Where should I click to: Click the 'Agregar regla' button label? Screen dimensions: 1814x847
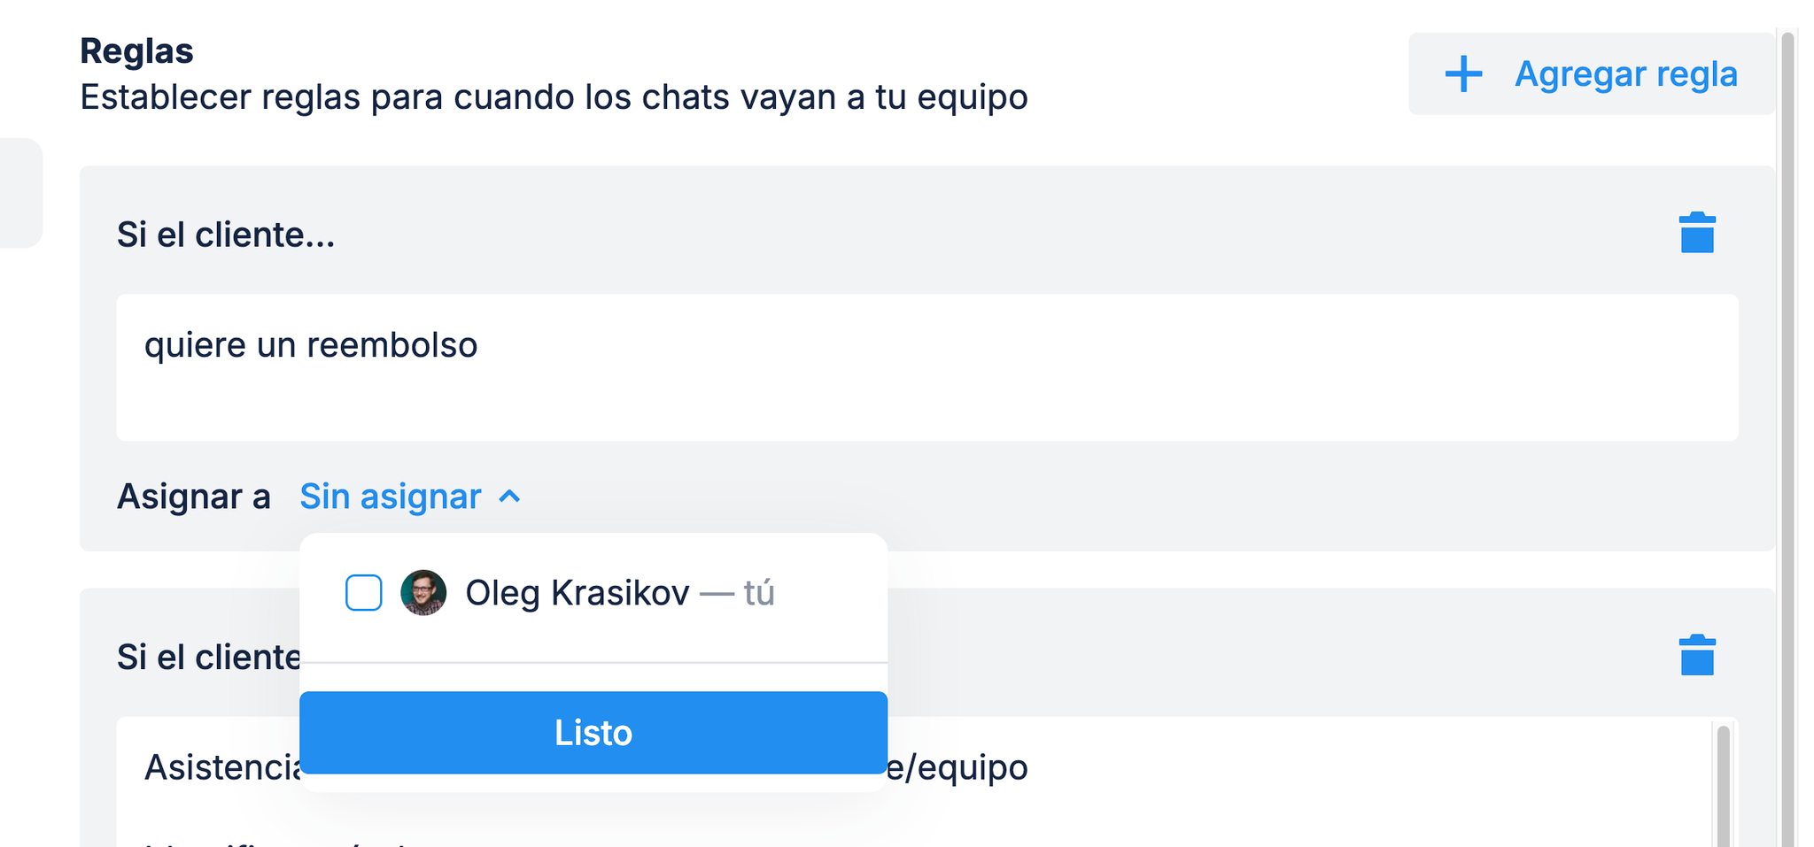pos(1625,74)
